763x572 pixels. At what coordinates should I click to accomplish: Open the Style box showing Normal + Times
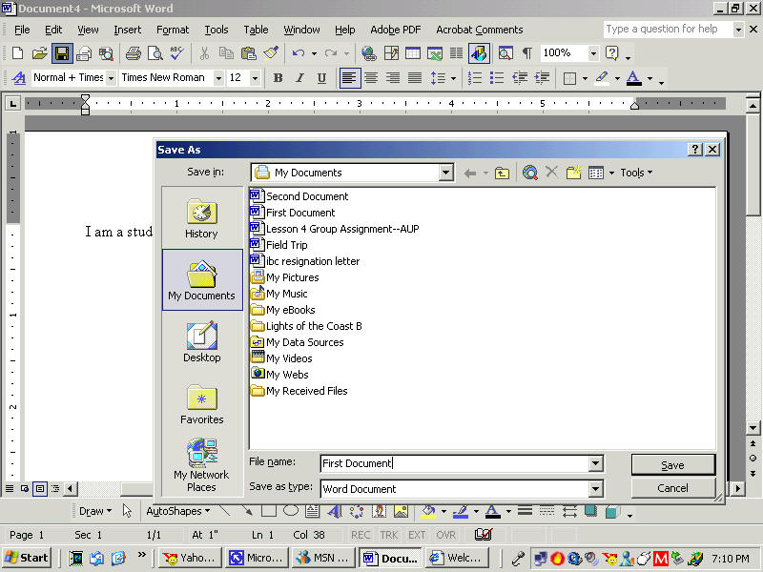111,78
